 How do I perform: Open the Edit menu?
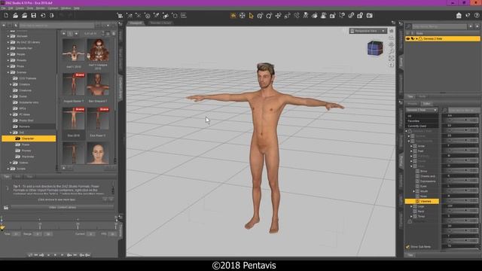(11, 8)
